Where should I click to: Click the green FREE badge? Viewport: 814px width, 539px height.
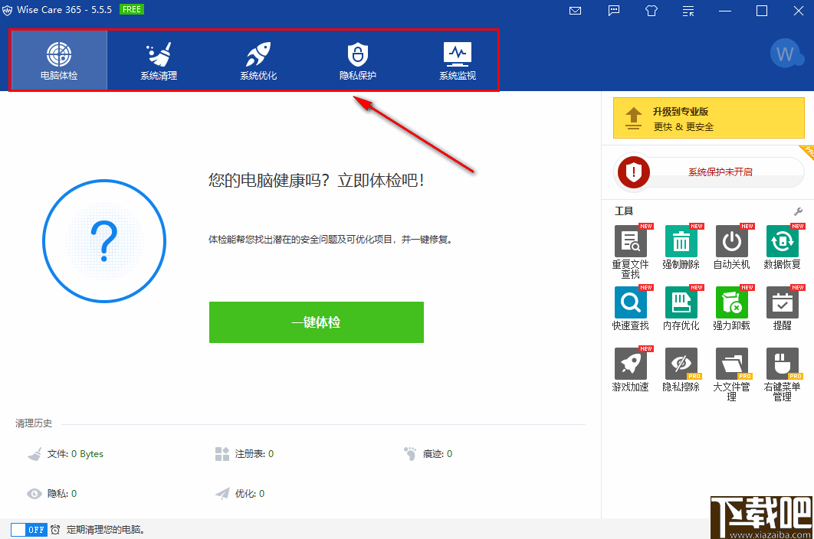[x=131, y=9]
